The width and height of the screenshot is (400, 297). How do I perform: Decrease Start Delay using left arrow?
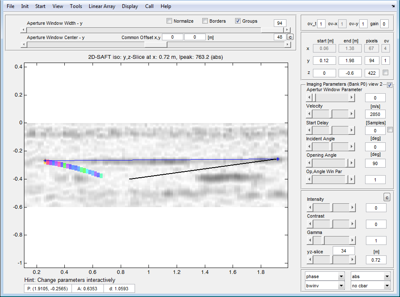(309, 130)
